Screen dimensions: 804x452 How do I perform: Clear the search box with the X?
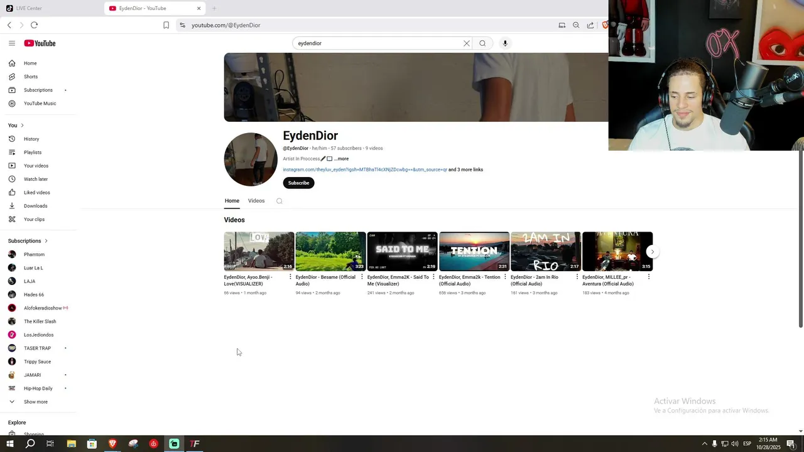[467, 43]
